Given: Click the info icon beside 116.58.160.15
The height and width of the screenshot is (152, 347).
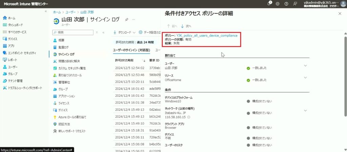Looking at the screenshot, I should (x=189, y=117).
